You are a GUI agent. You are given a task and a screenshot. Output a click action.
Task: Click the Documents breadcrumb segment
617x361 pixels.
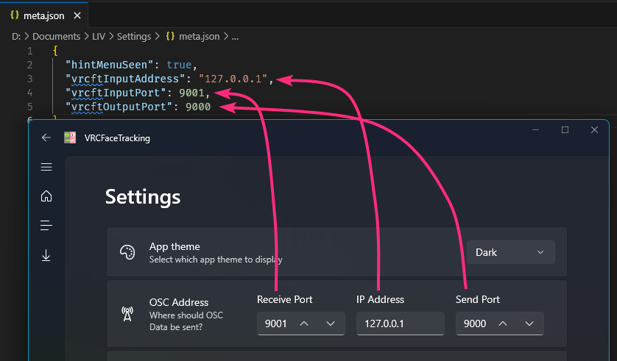(x=56, y=37)
